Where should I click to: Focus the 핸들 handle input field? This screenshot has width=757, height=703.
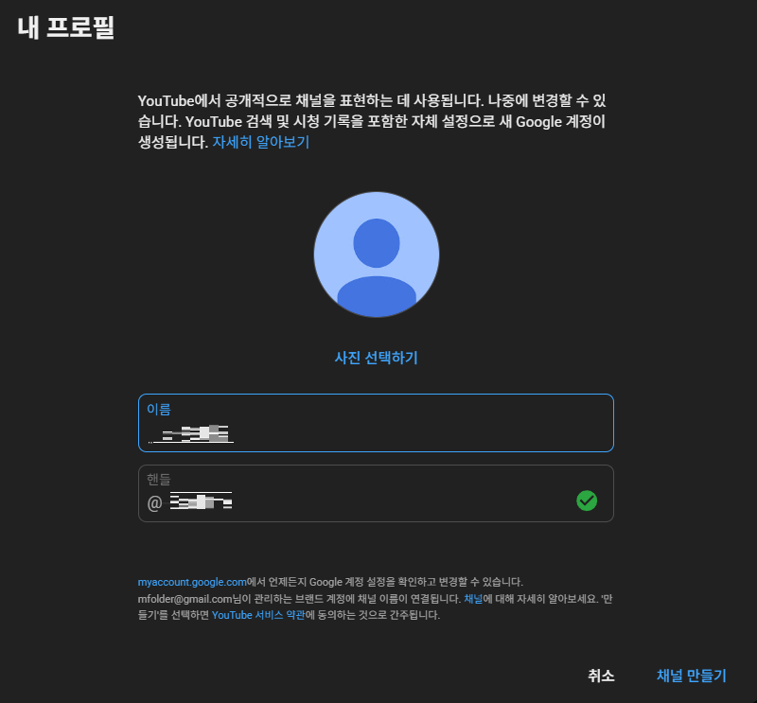[376, 493]
